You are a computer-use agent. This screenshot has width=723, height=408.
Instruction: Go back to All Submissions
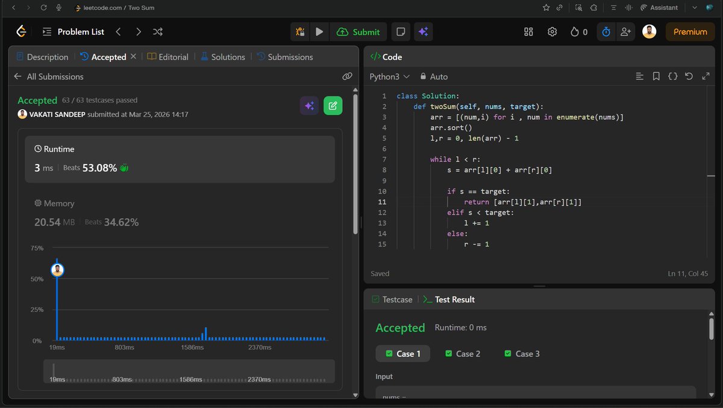[x=48, y=77]
